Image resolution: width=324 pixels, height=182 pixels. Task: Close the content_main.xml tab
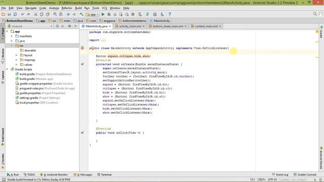click(220, 26)
